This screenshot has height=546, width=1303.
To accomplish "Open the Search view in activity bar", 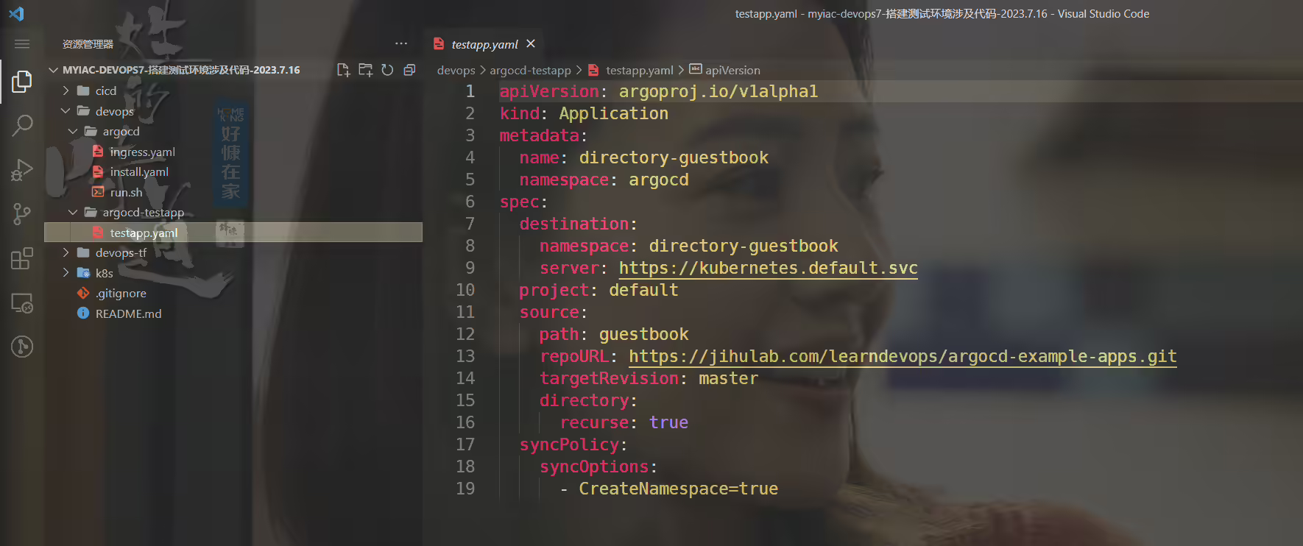I will click(x=22, y=125).
